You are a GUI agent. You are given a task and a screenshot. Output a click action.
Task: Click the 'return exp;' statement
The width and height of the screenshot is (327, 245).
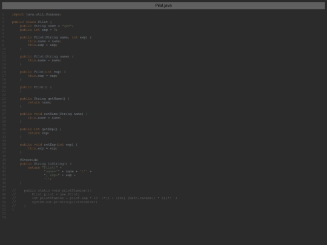tap(39, 133)
